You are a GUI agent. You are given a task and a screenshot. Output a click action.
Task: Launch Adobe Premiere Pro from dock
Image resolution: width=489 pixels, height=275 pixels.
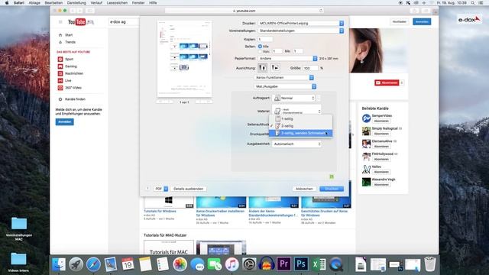283,264
